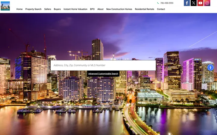
Task: Open New Construction Homes page
Action: (119, 9)
